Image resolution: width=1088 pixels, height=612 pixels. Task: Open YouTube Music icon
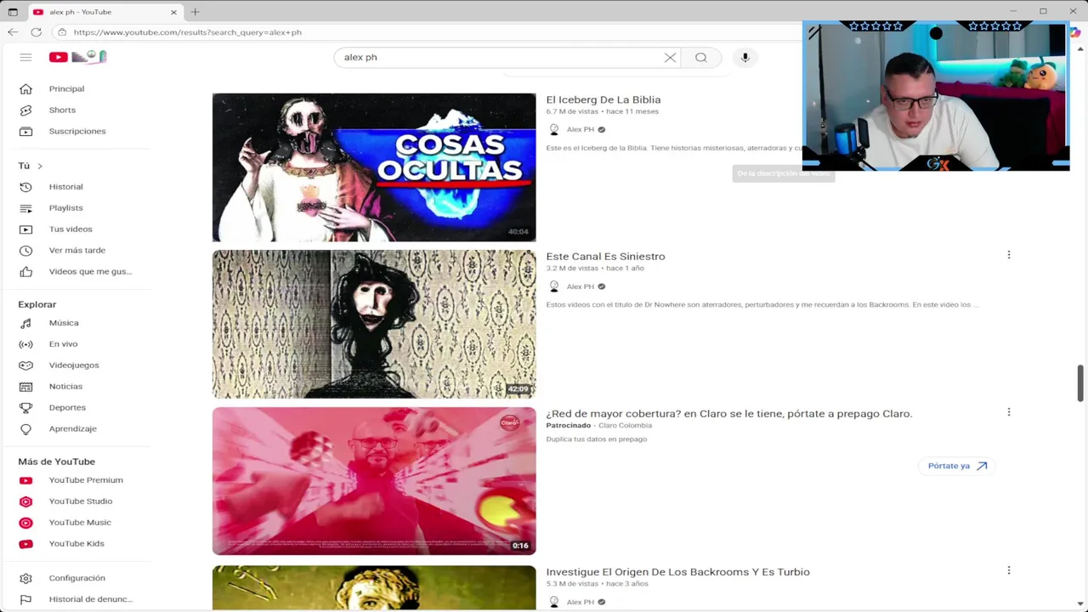point(25,523)
